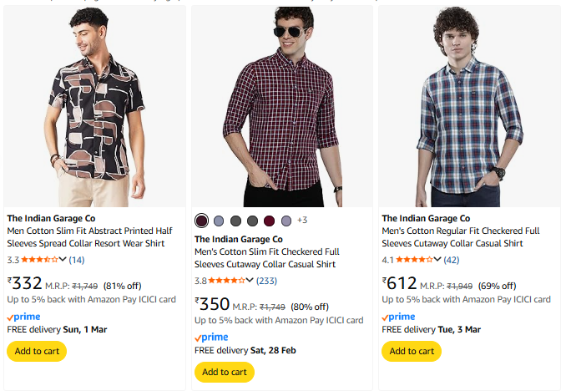View the 42 ratings count link
Screen dimensions: 566x391
[452, 260]
